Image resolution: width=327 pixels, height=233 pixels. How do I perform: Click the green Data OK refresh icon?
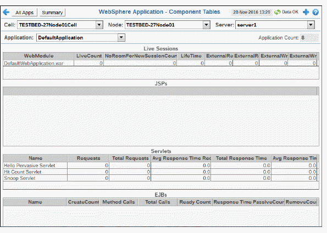pos(277,12)
